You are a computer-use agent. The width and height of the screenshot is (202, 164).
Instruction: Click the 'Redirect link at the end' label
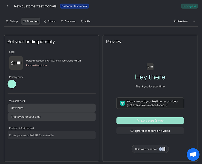click(21, 128)
